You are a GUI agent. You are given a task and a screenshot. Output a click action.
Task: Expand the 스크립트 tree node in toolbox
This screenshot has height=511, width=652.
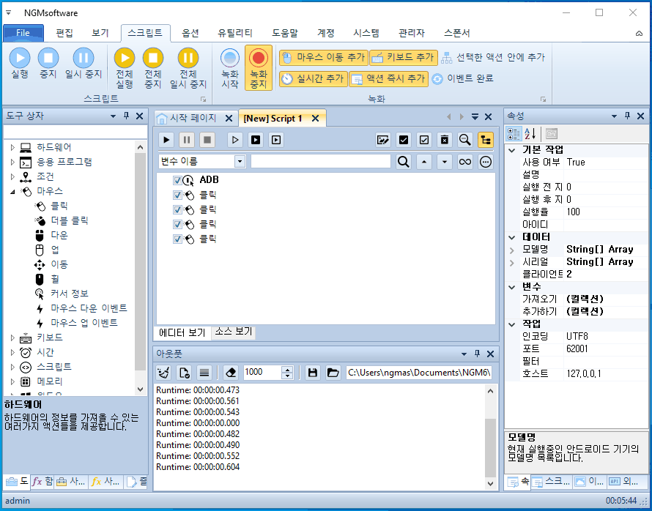pos(12,367)
